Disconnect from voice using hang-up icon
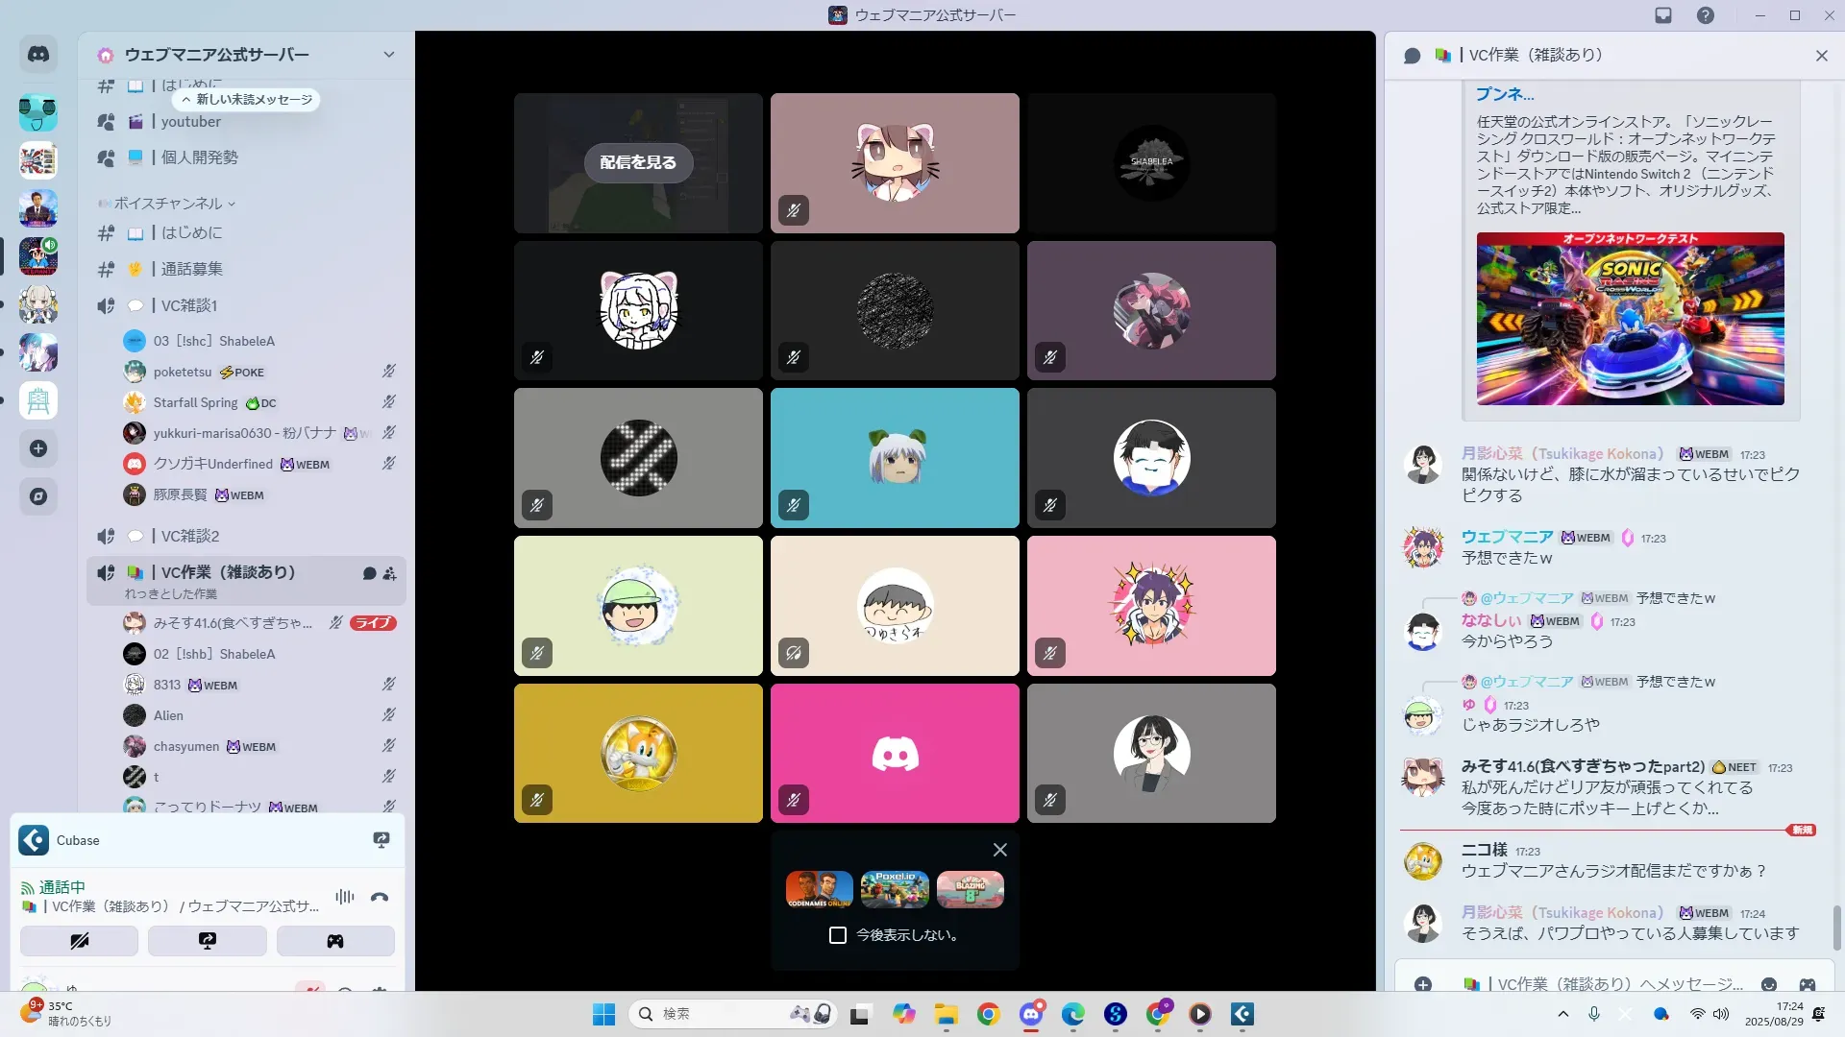The width and height of the screenshot is (1845, 1037). 380,897
